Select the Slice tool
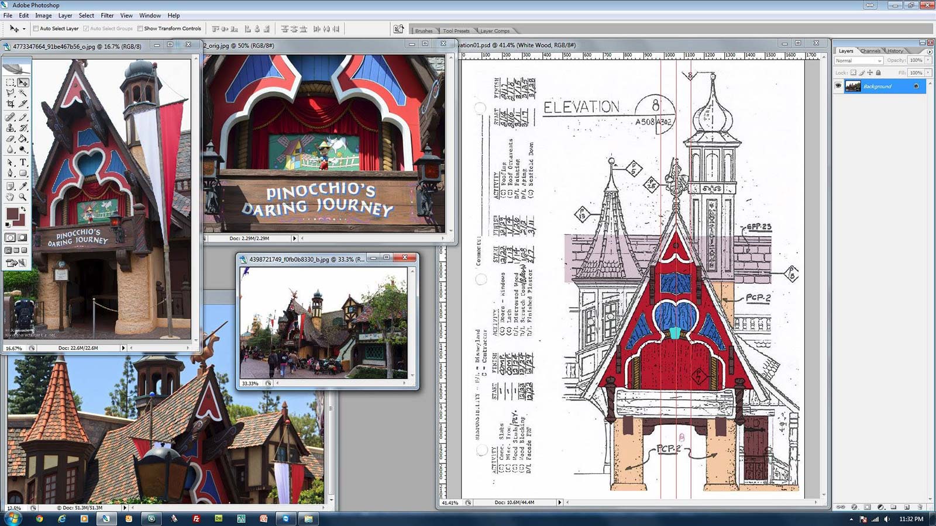Screen dimensions: 936x526 tap(23, 104)
